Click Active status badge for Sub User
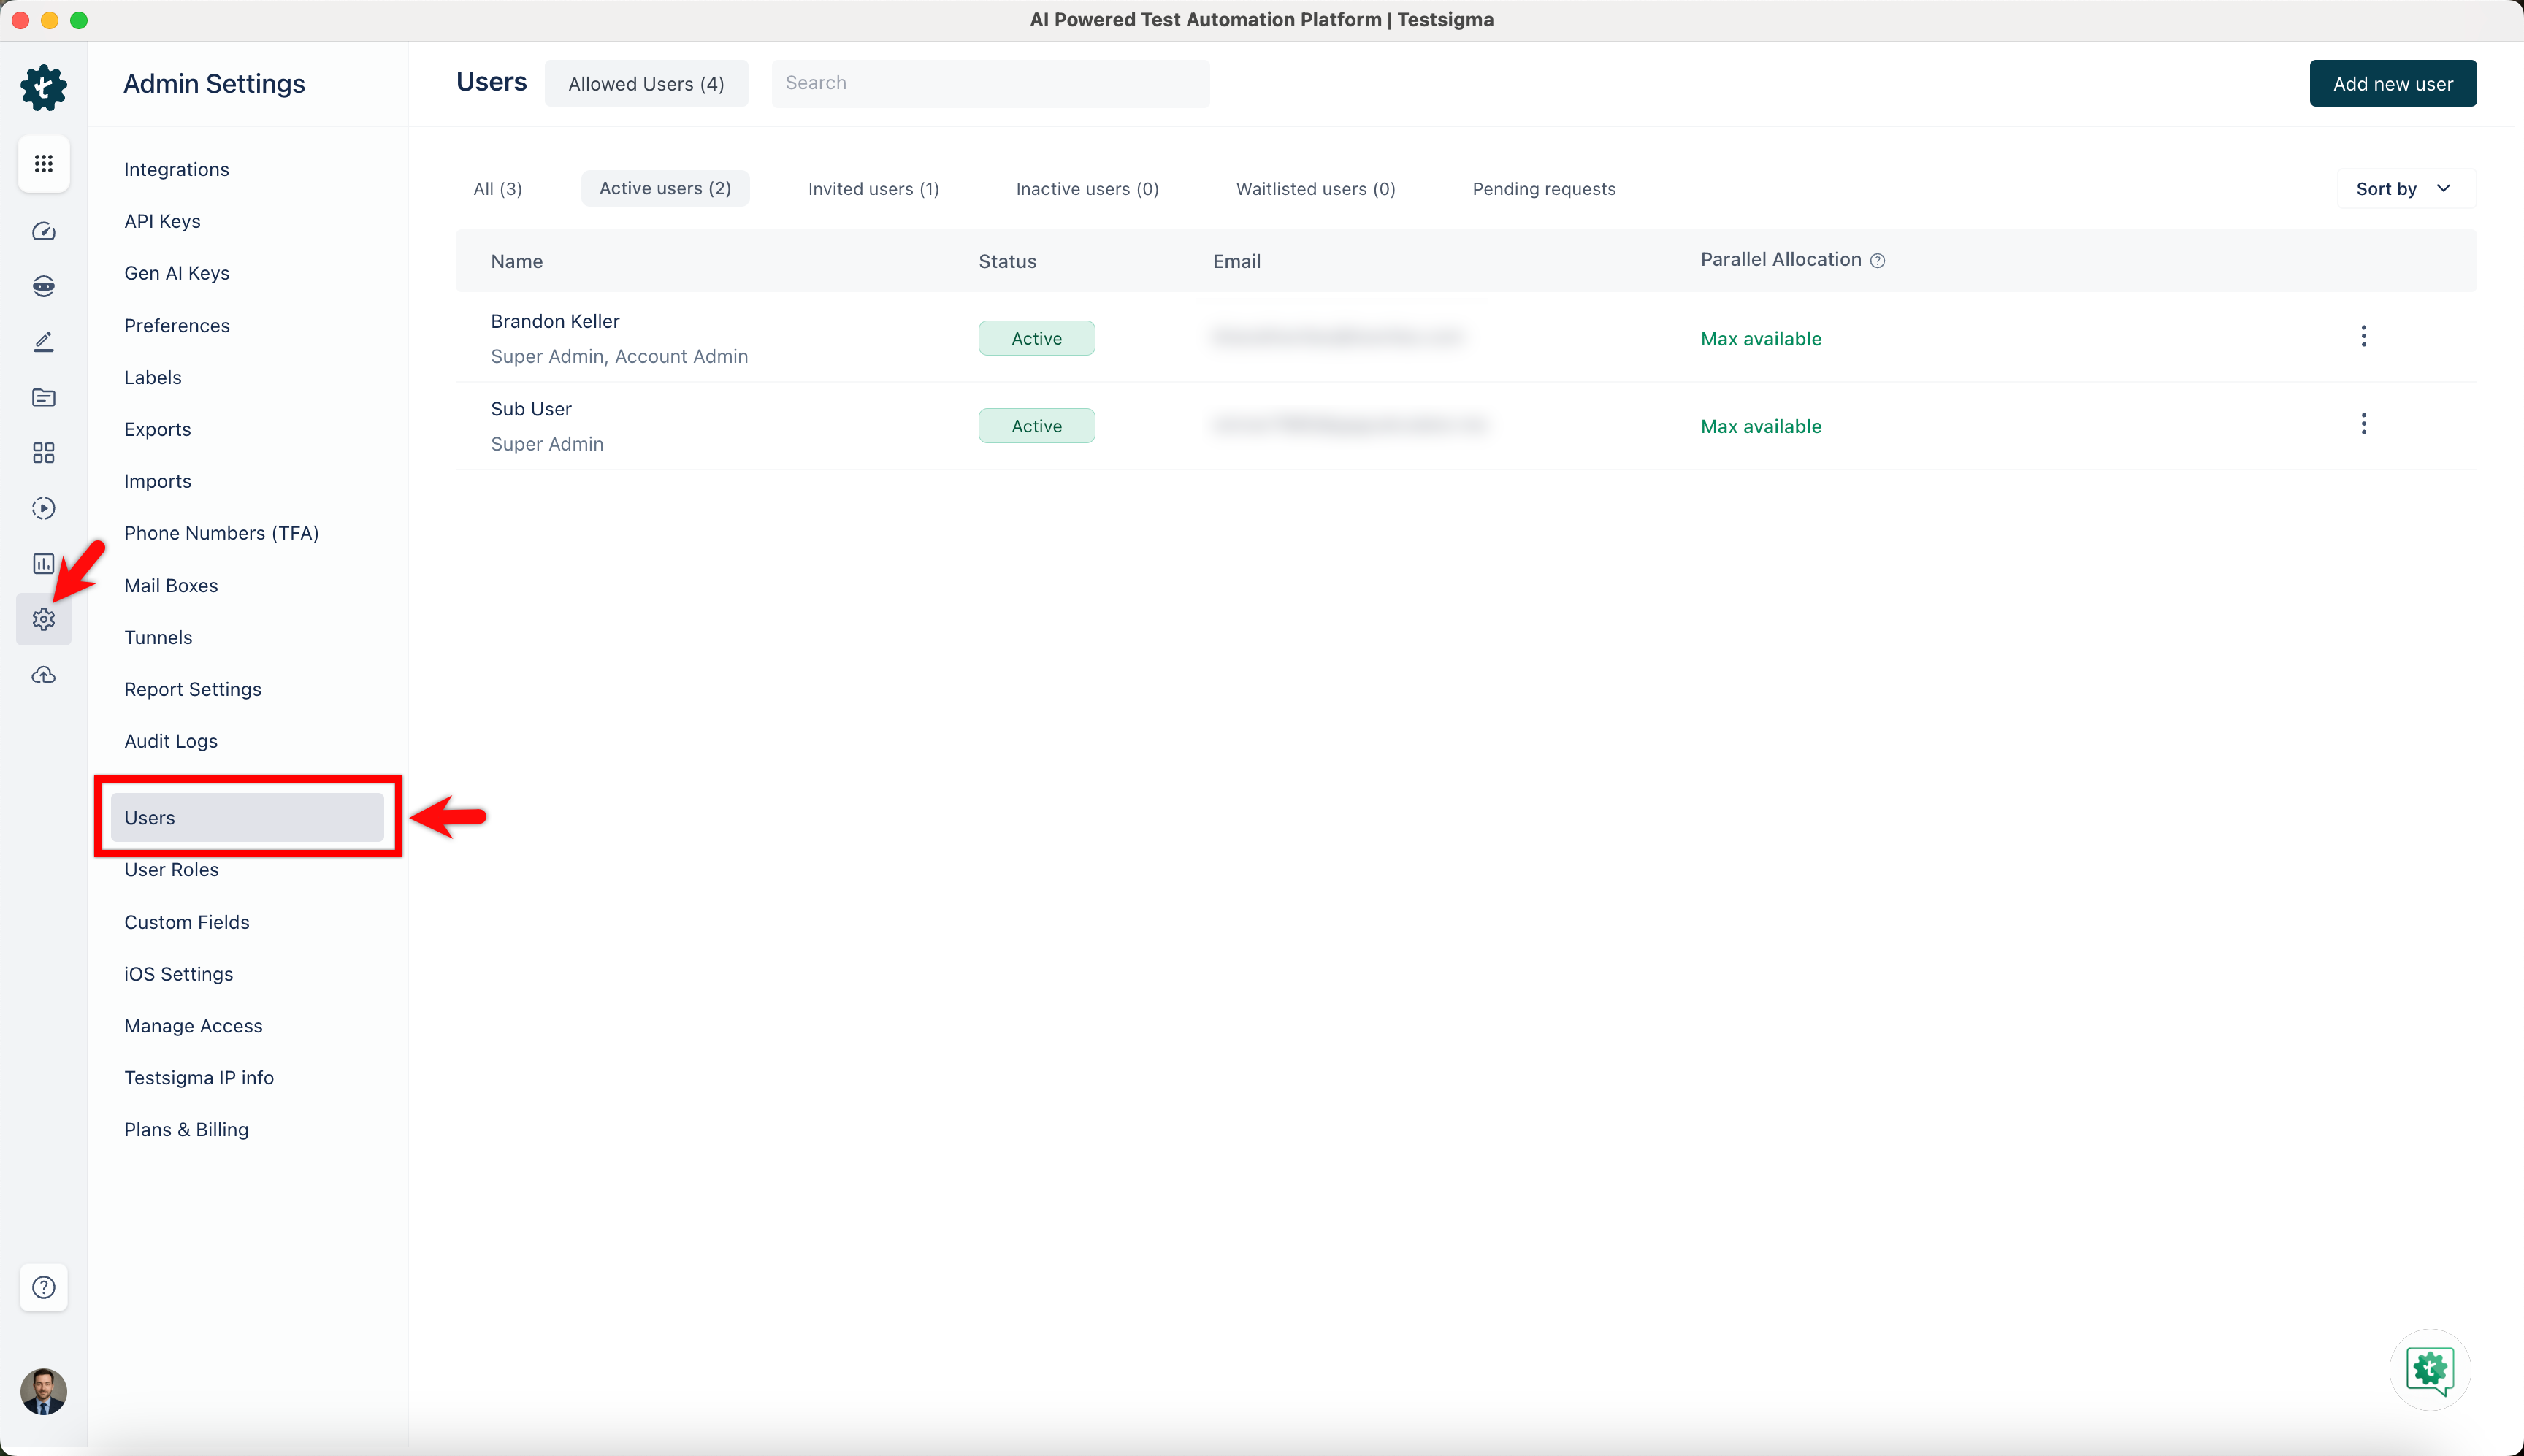 (x=1036, y=426)
